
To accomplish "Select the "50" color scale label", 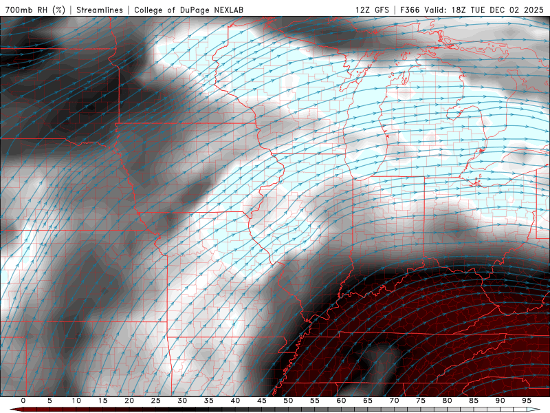I will point(288,401).
